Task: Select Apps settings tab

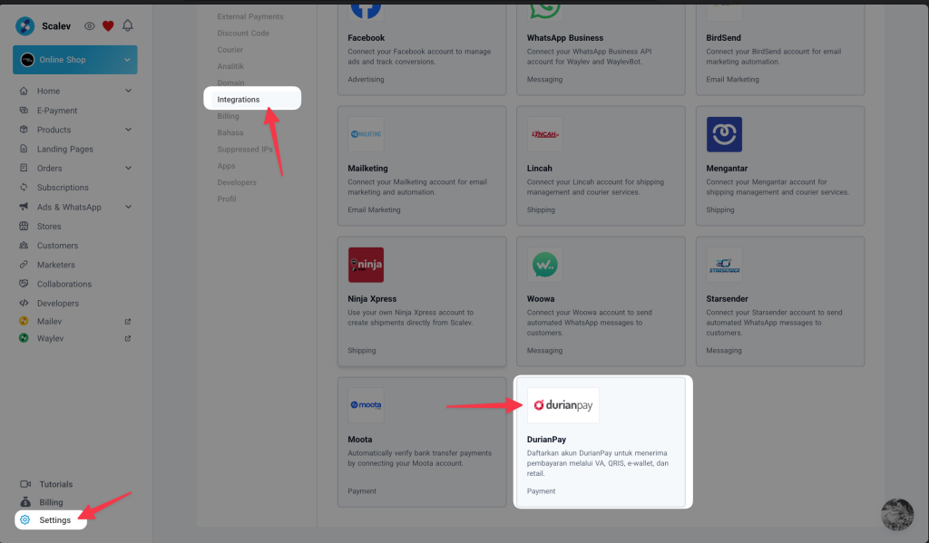Action: coord(226,166)
